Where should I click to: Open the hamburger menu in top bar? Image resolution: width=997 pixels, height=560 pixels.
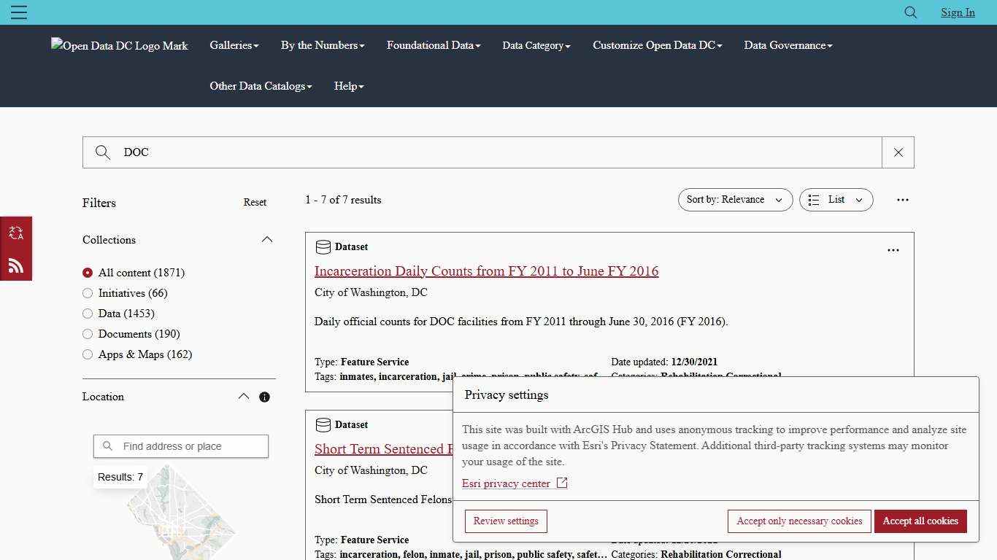point(19,12)
